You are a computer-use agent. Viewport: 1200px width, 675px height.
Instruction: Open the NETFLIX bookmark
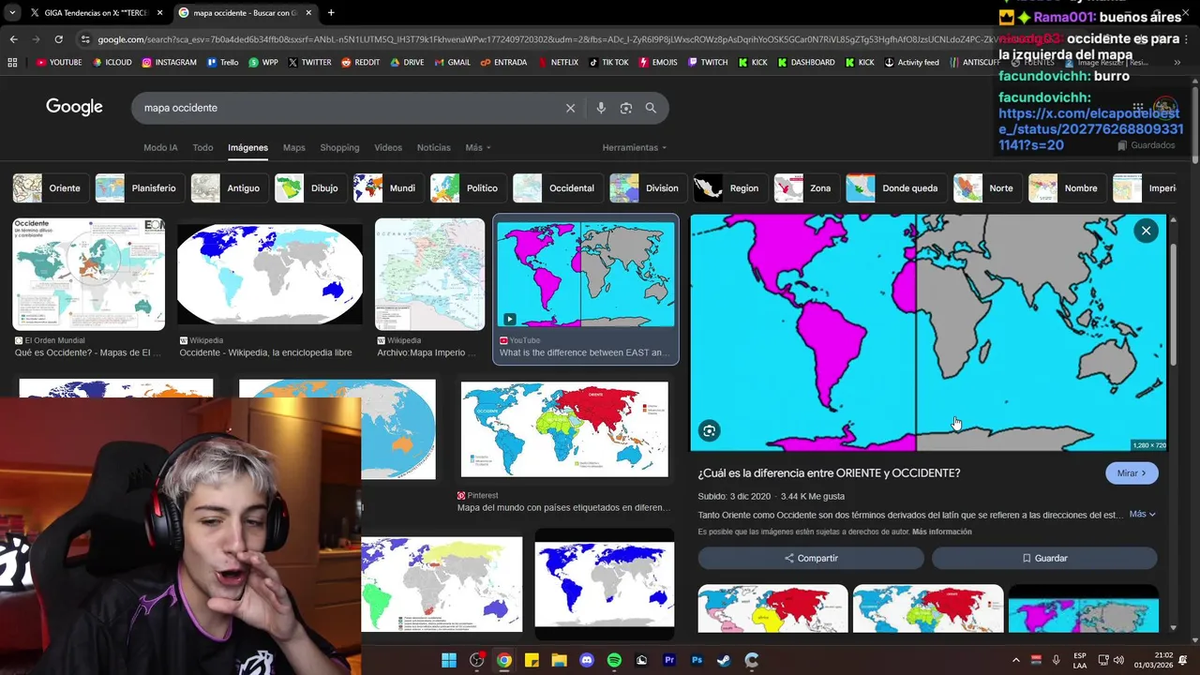(x=557, y=63)
